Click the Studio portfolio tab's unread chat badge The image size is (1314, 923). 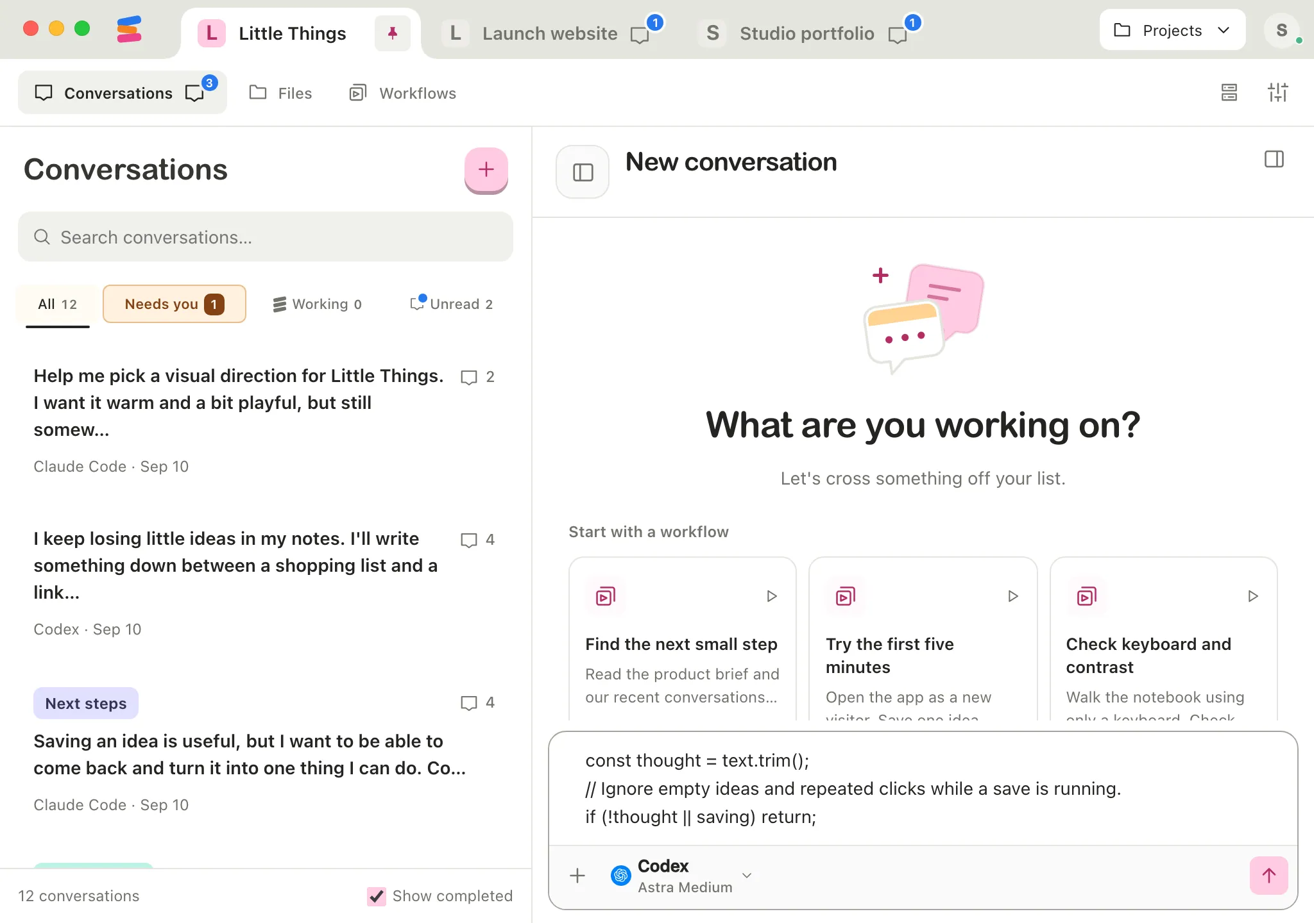click(x=904, y=29)
